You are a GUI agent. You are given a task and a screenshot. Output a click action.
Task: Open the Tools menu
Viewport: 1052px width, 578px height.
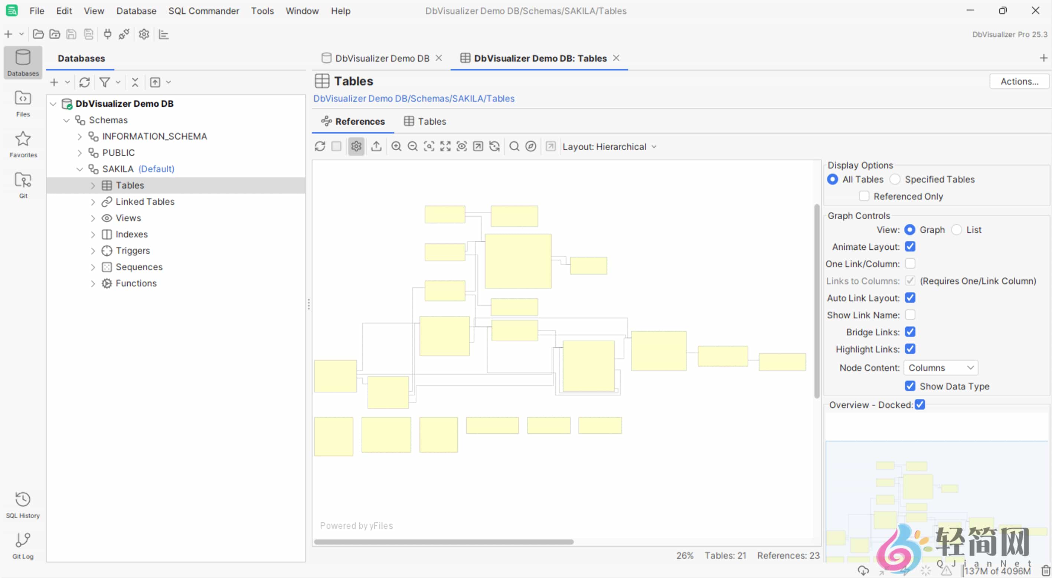point(262,11)
